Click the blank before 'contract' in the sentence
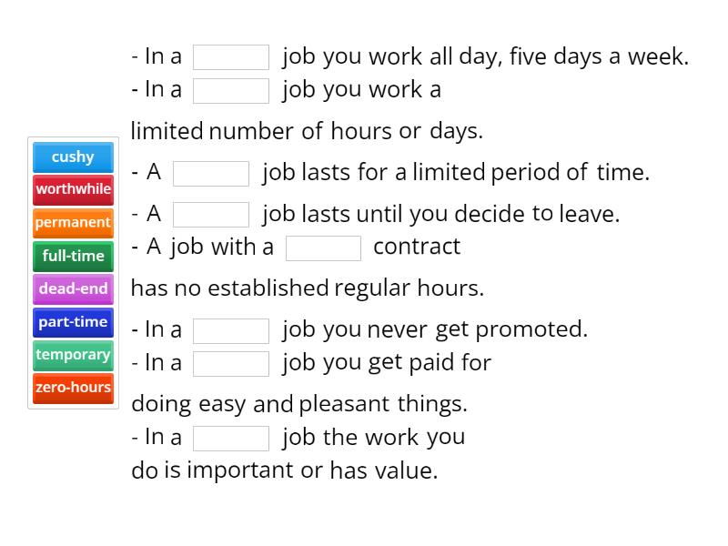 [323, 247]
